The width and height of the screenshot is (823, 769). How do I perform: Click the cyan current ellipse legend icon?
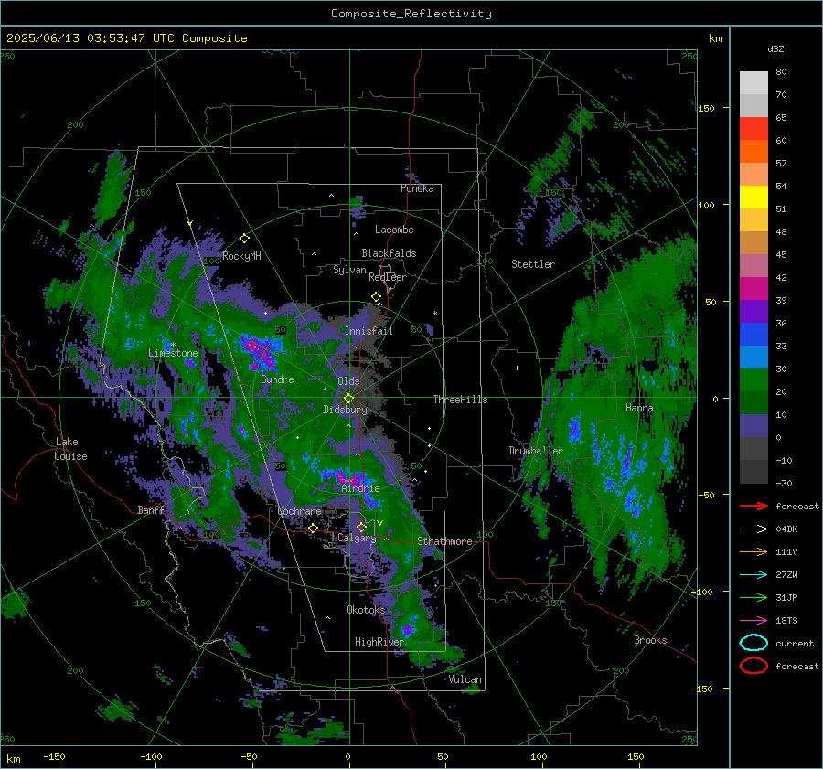[x=754, y=643]
